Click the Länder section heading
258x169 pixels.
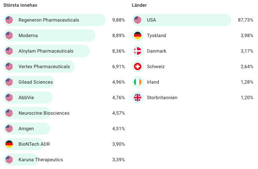[139, 5]
